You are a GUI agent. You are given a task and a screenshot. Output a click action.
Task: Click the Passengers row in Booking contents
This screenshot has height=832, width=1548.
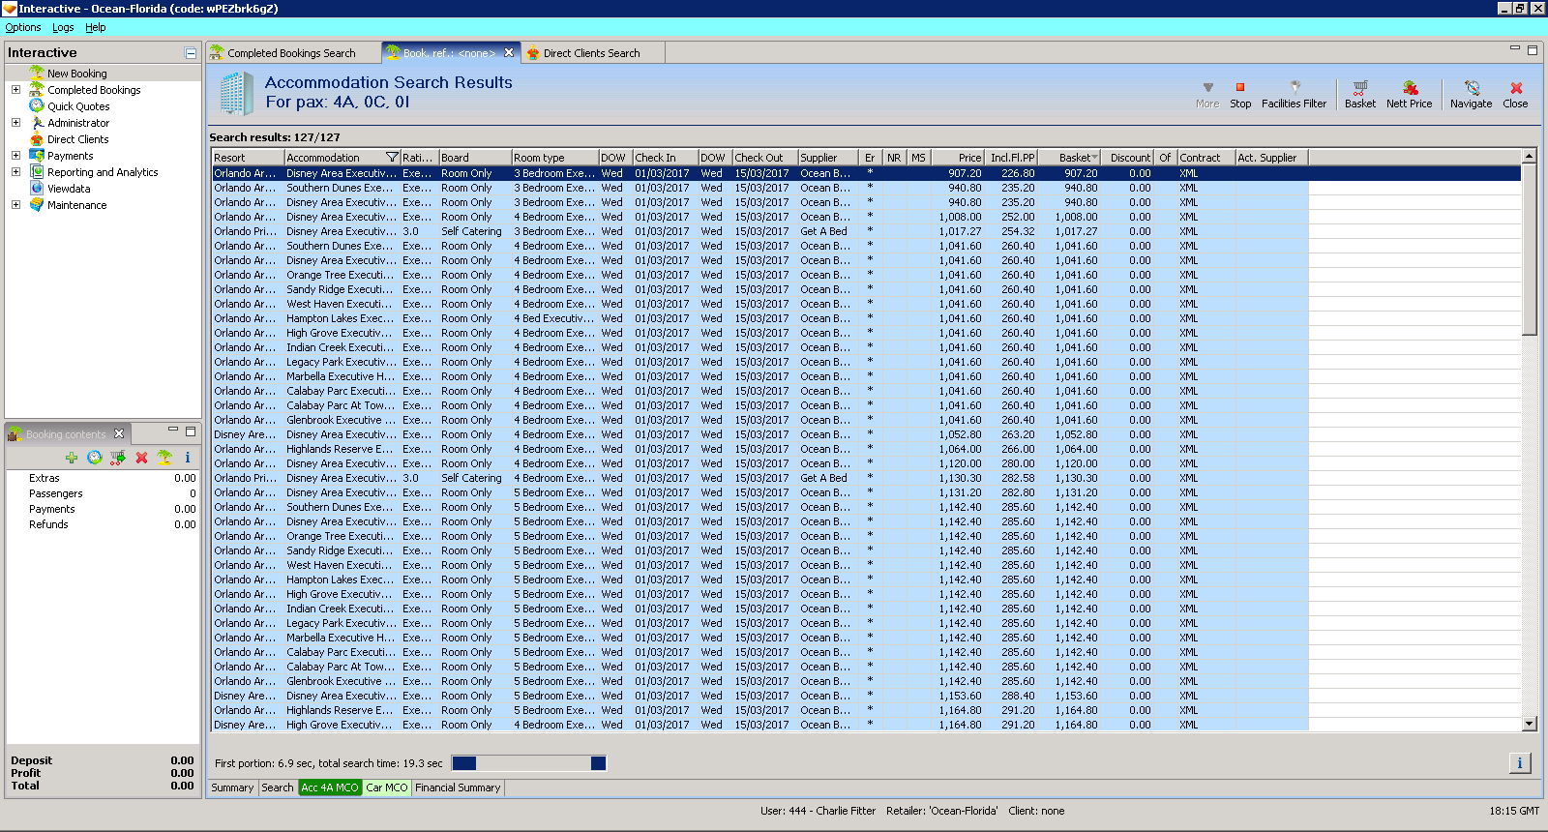click(103, 493)
